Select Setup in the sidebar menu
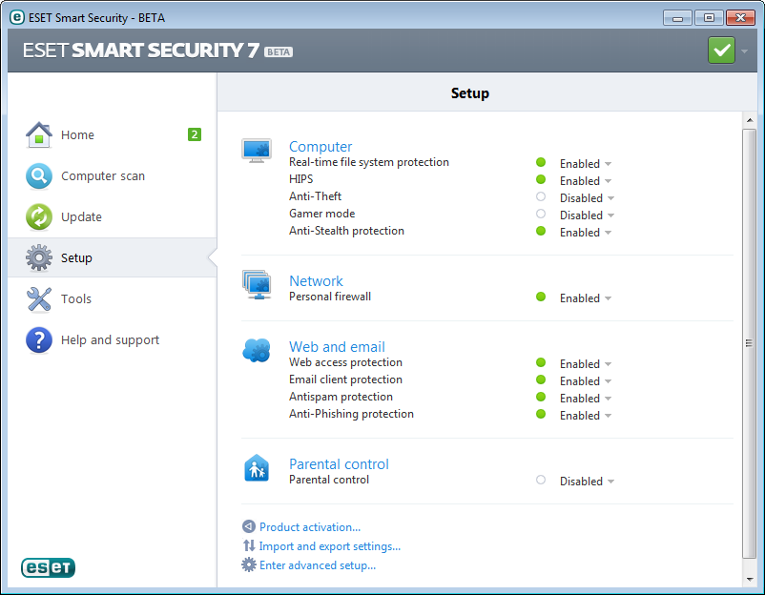The image size is (765, 595). click(76, 258)
